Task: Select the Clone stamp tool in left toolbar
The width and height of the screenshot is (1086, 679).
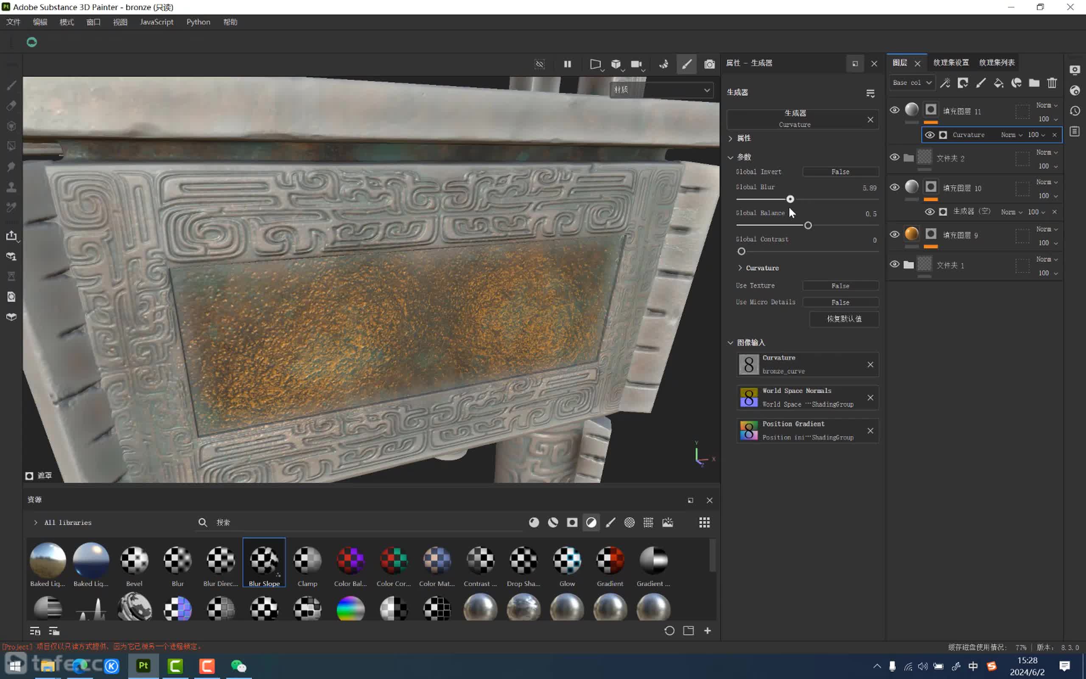Action: (12, 187)
